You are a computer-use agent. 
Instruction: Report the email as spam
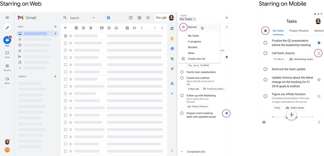(84, 28)
